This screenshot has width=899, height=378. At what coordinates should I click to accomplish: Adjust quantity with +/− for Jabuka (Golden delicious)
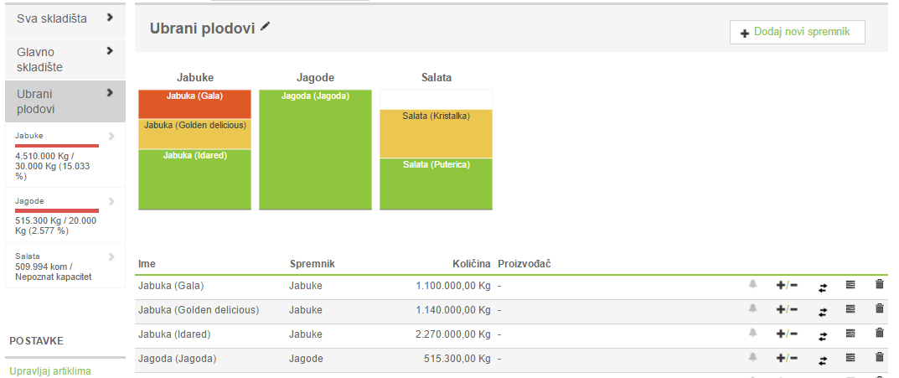787,309
